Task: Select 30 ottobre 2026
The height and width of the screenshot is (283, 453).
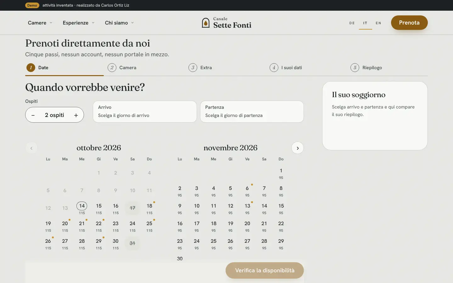Action: pyautogui.click(x=116, y=243)
